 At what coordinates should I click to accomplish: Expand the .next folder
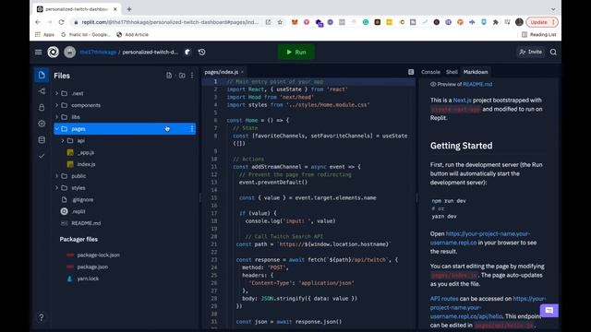click(57, 93)
